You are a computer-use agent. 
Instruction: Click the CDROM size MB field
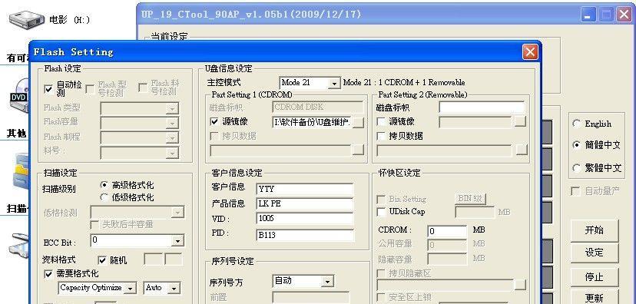click(x=447, y=231)
